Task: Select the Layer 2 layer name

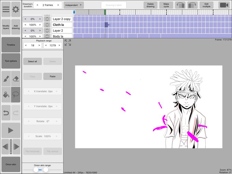Action: 62,31
